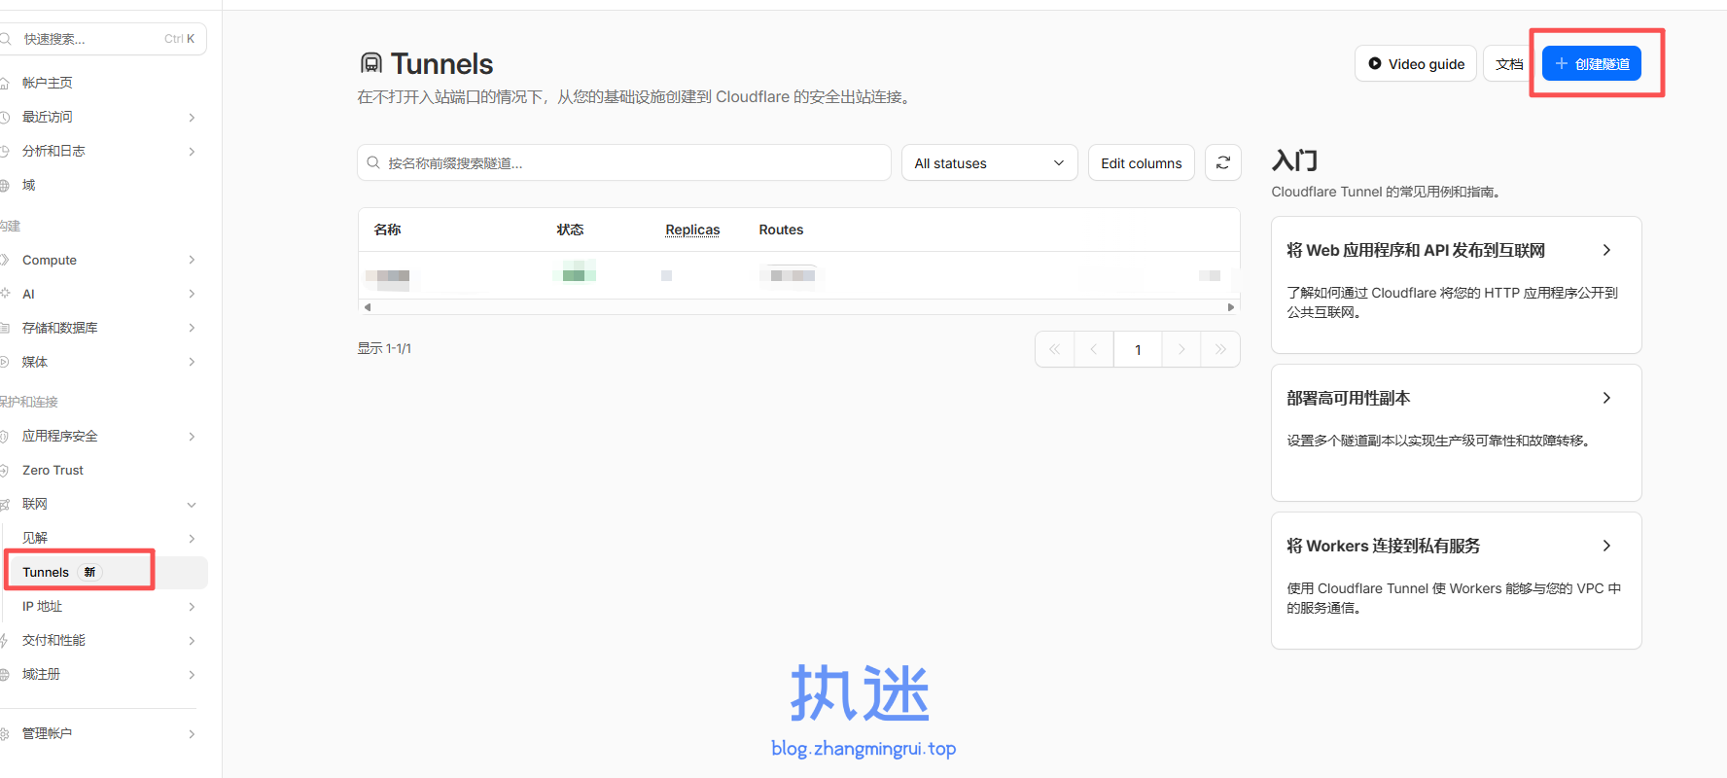Expand the 存储和数据库 chevron
The height and width of the screenshot is (778, 1727).
pos(192,328)
